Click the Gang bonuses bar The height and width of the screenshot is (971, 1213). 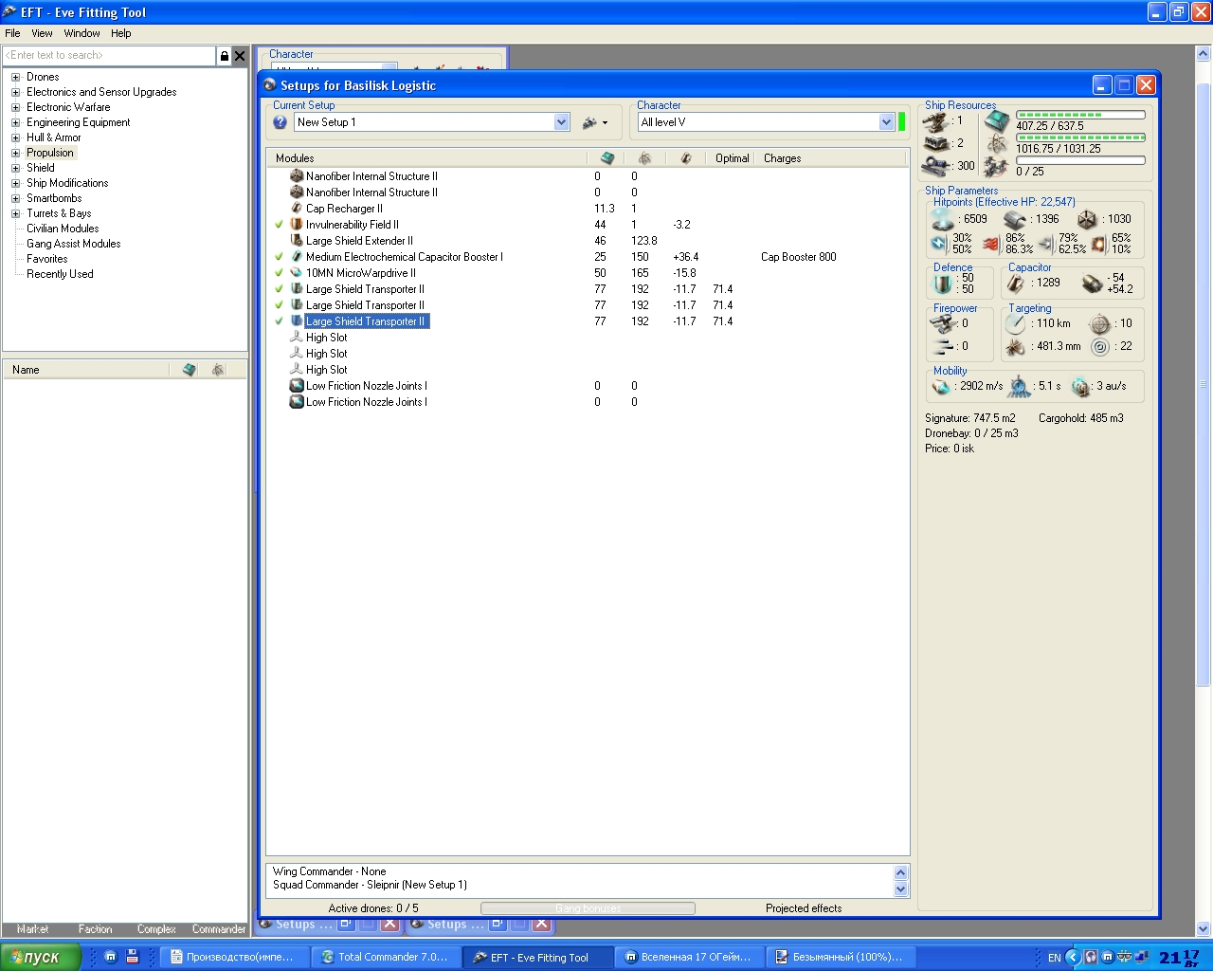pos(588,908)
